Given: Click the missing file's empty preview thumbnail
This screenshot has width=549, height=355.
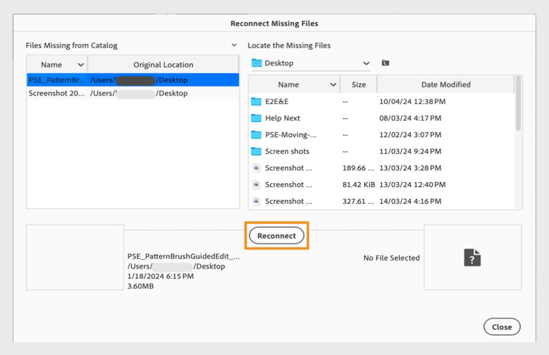Looking at the screenshot, I should 75,257.
